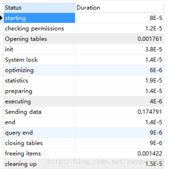Click the 0.174791 duration value

[x=119, y=112]
